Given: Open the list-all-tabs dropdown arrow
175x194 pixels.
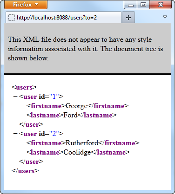Looking at the screenshot, I should tap(165, 17).
